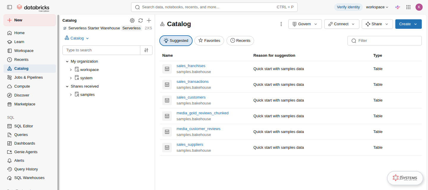This screenshot has width=428, height=190.
Task: Open Discover in sidebar
Action: [x=30, y=95]
